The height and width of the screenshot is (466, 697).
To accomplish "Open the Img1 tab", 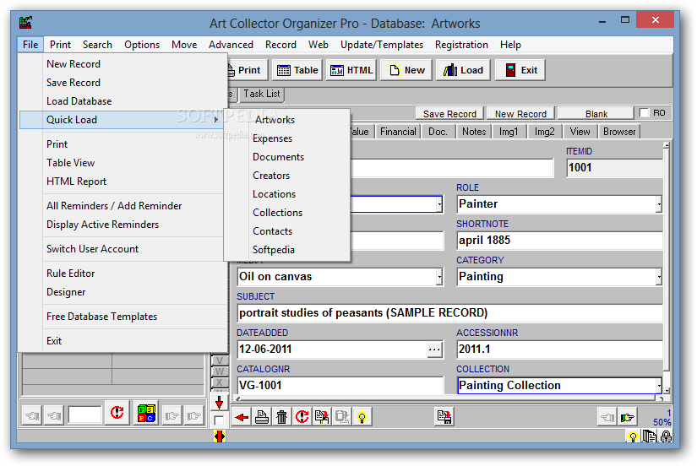I will coord(509,132).
